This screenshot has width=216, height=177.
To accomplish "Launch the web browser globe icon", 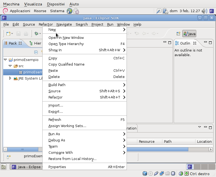I will (69, 11).
